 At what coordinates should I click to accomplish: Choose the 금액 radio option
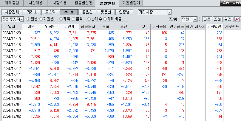[x=73, y=19]
